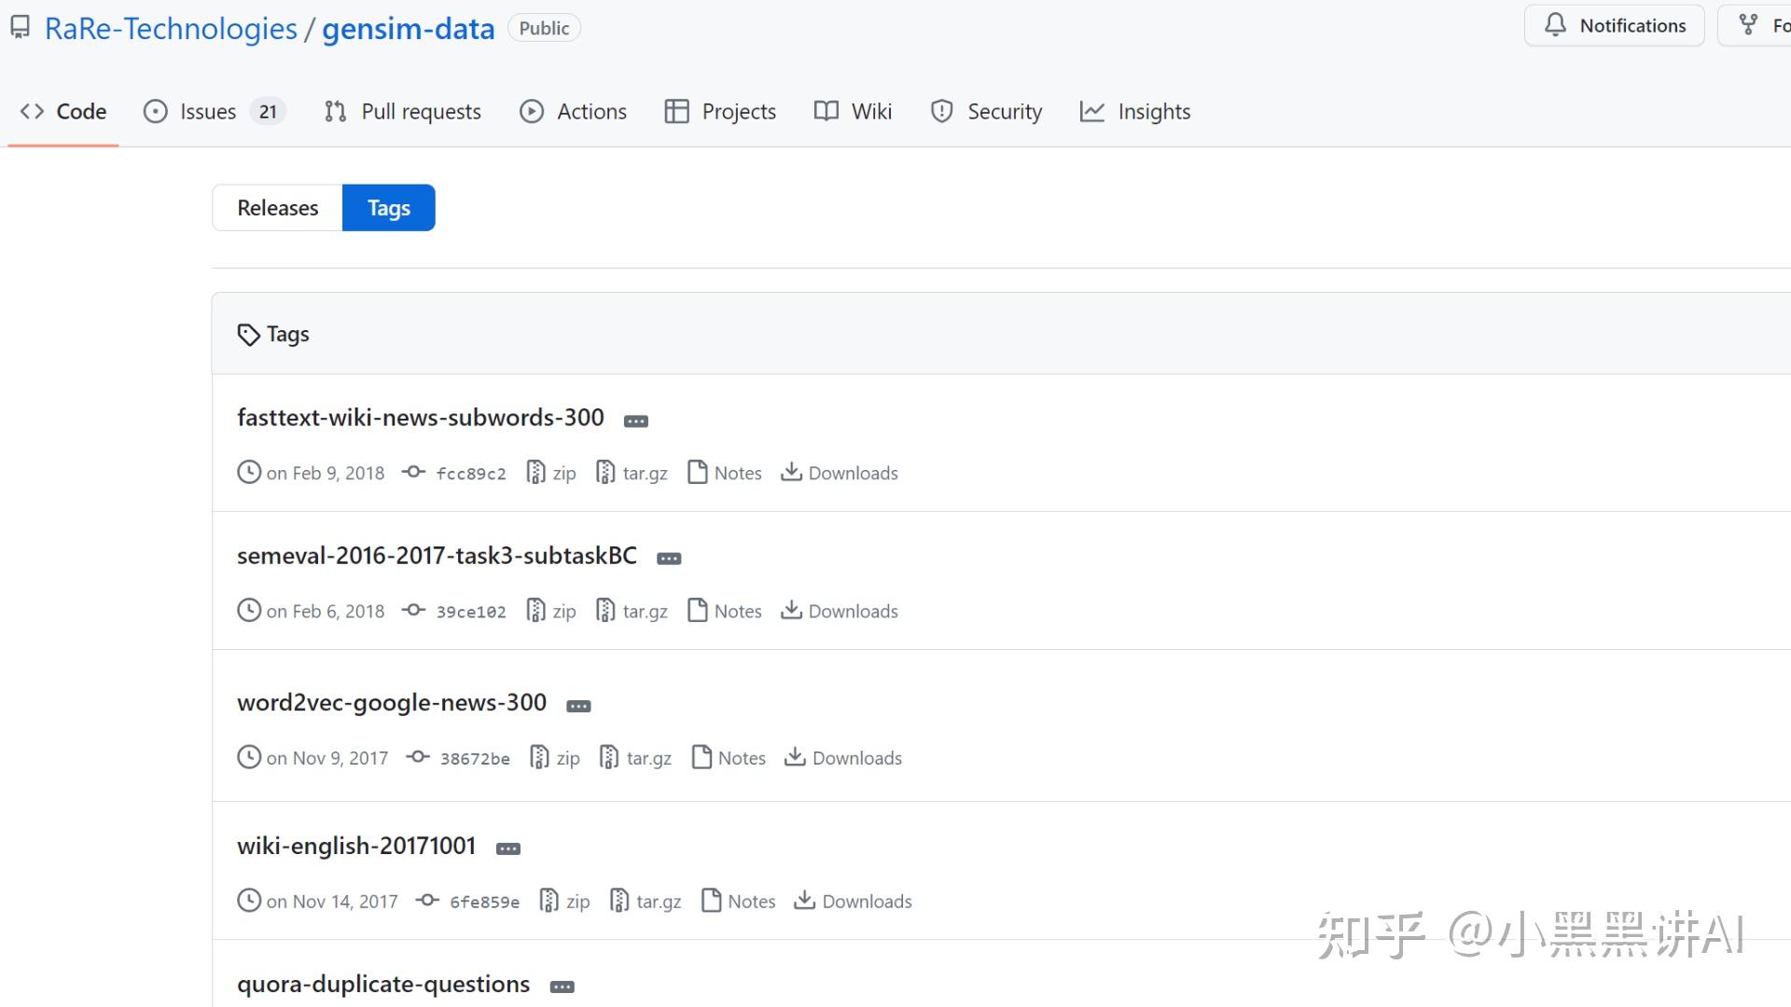This screenshot has height=1007, width=1791.
Task: Expand commit message for word2vec-google-news-300
Action: [x=578, y=706]
